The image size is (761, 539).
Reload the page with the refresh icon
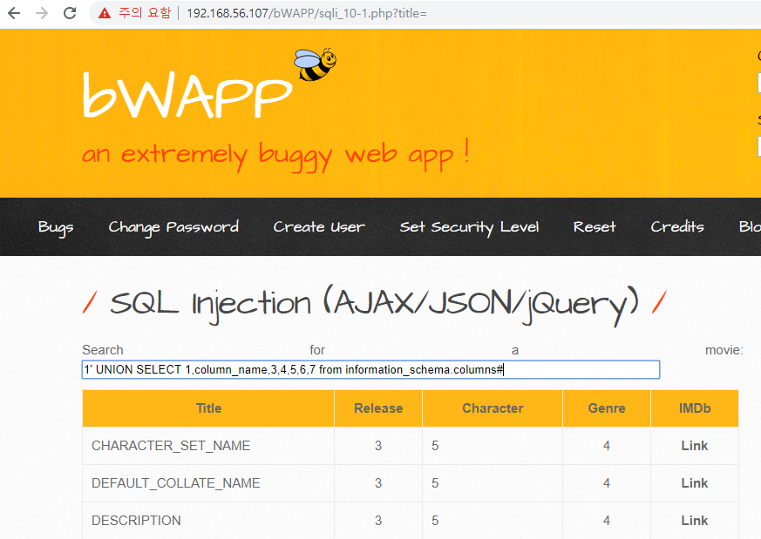70,13
